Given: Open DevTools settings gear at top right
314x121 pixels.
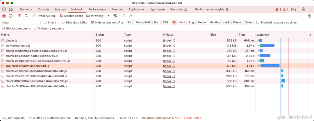Looking at the screenshot, I should tap(303, 9).
